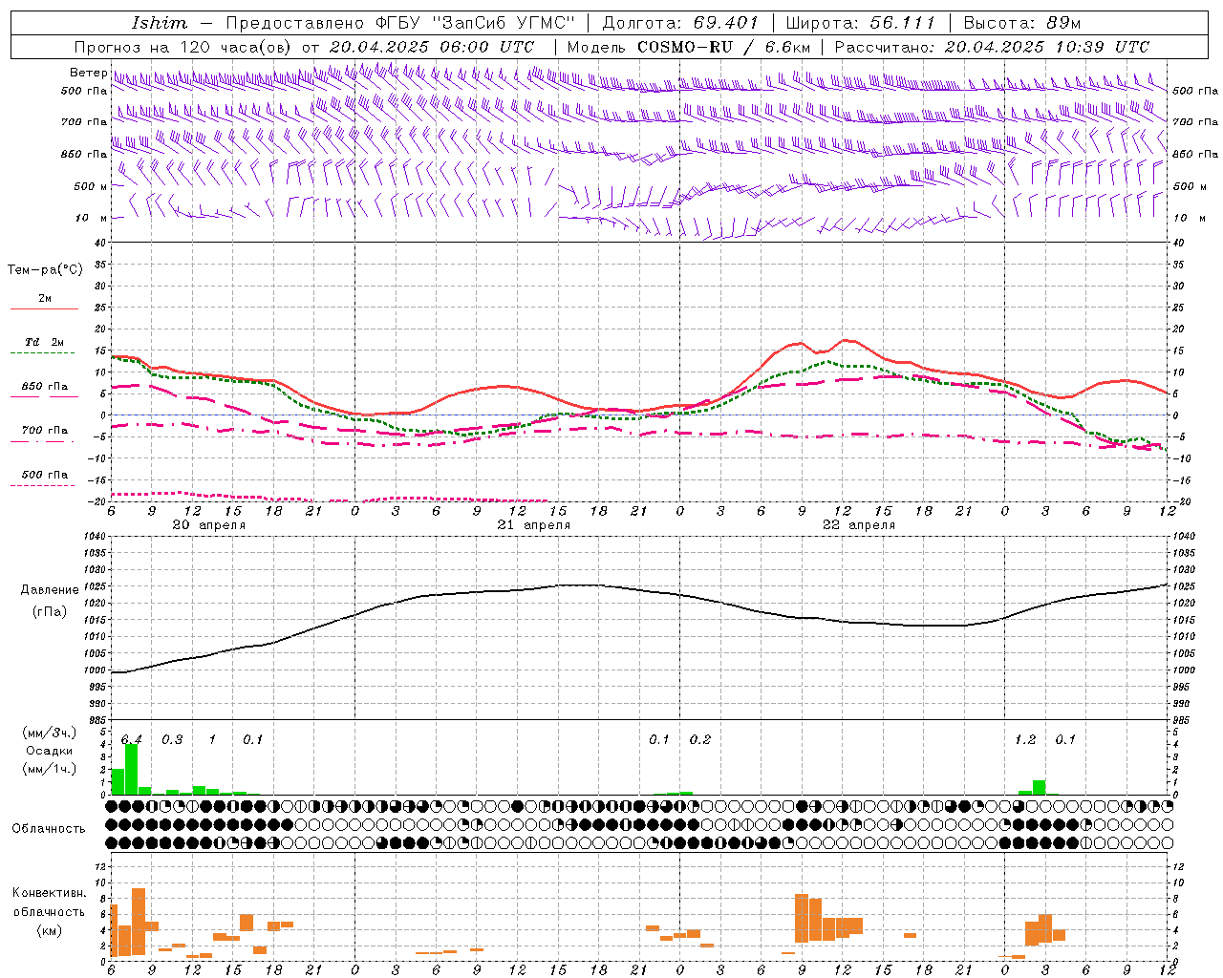
Task: Click the computed time "Рассчитано: 20.04.2025 10:39 UTC"
Action: tap(992, 47)
